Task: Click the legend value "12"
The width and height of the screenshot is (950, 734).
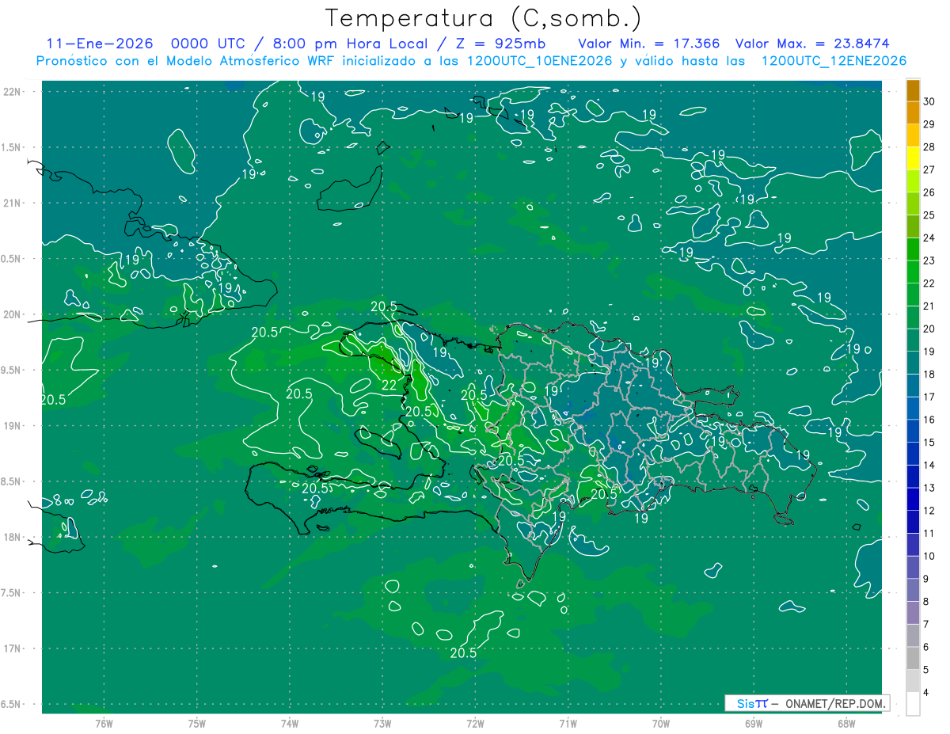Action: click(929, 511)
